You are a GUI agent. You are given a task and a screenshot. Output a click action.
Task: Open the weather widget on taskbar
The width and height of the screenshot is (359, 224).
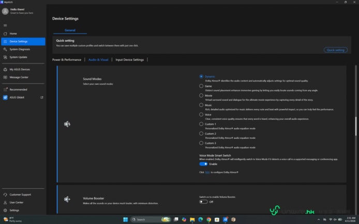[x=13, y=219]
